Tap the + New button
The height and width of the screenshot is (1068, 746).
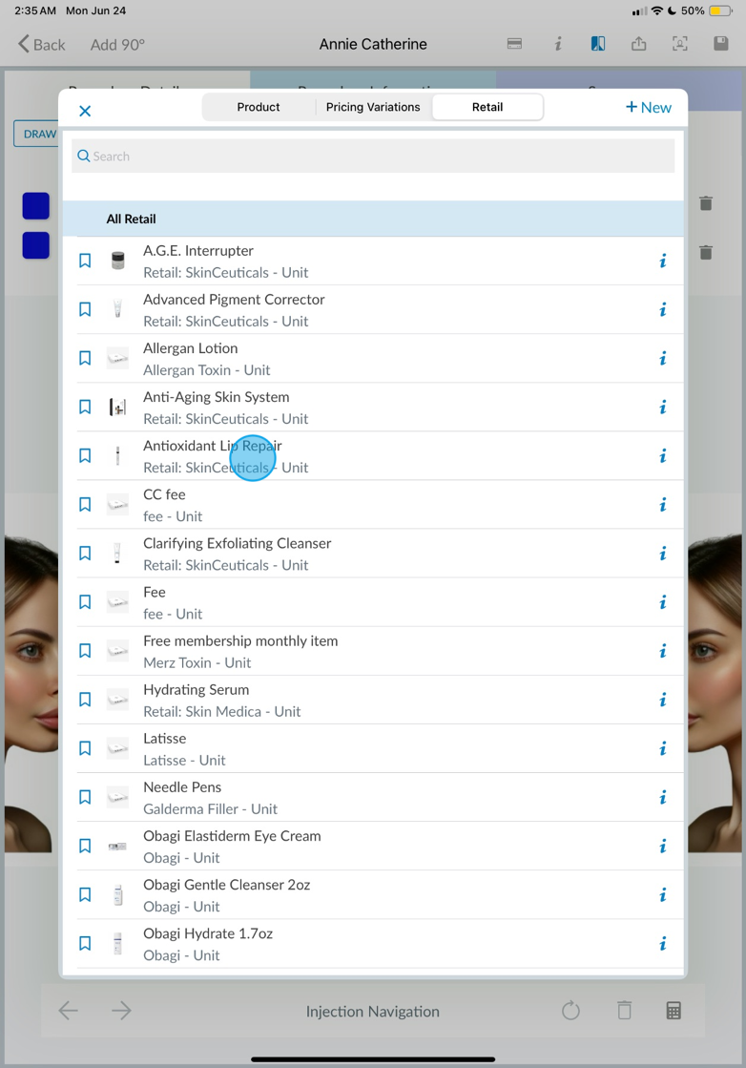[x=649, y=108]
